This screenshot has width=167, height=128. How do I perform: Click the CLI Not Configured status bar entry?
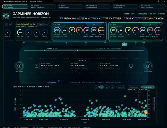21,127
